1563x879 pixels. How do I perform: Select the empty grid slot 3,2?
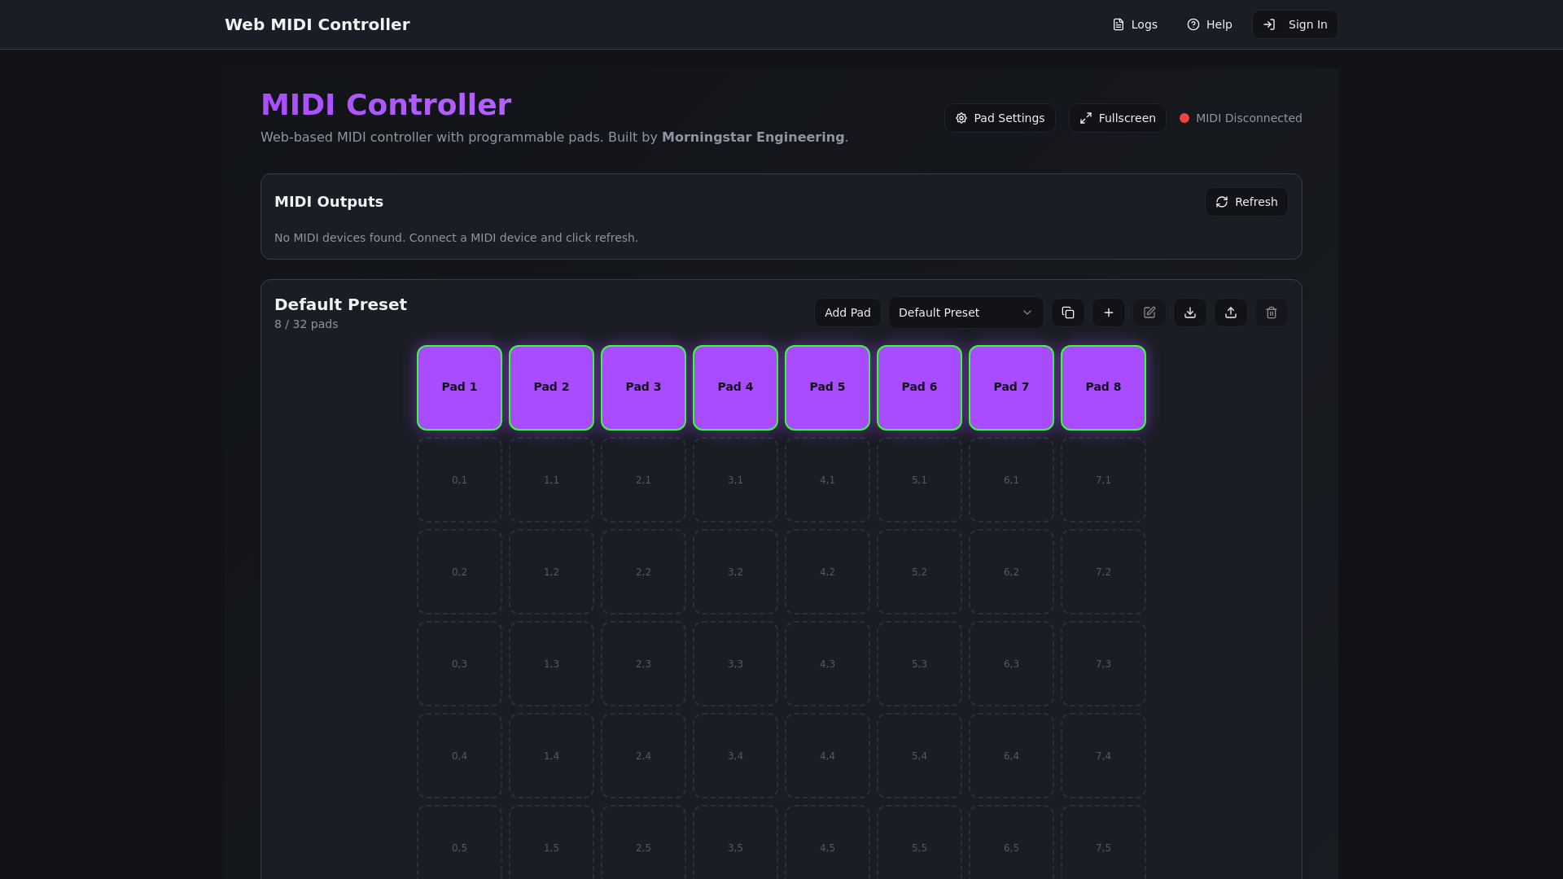click(735, 572)
